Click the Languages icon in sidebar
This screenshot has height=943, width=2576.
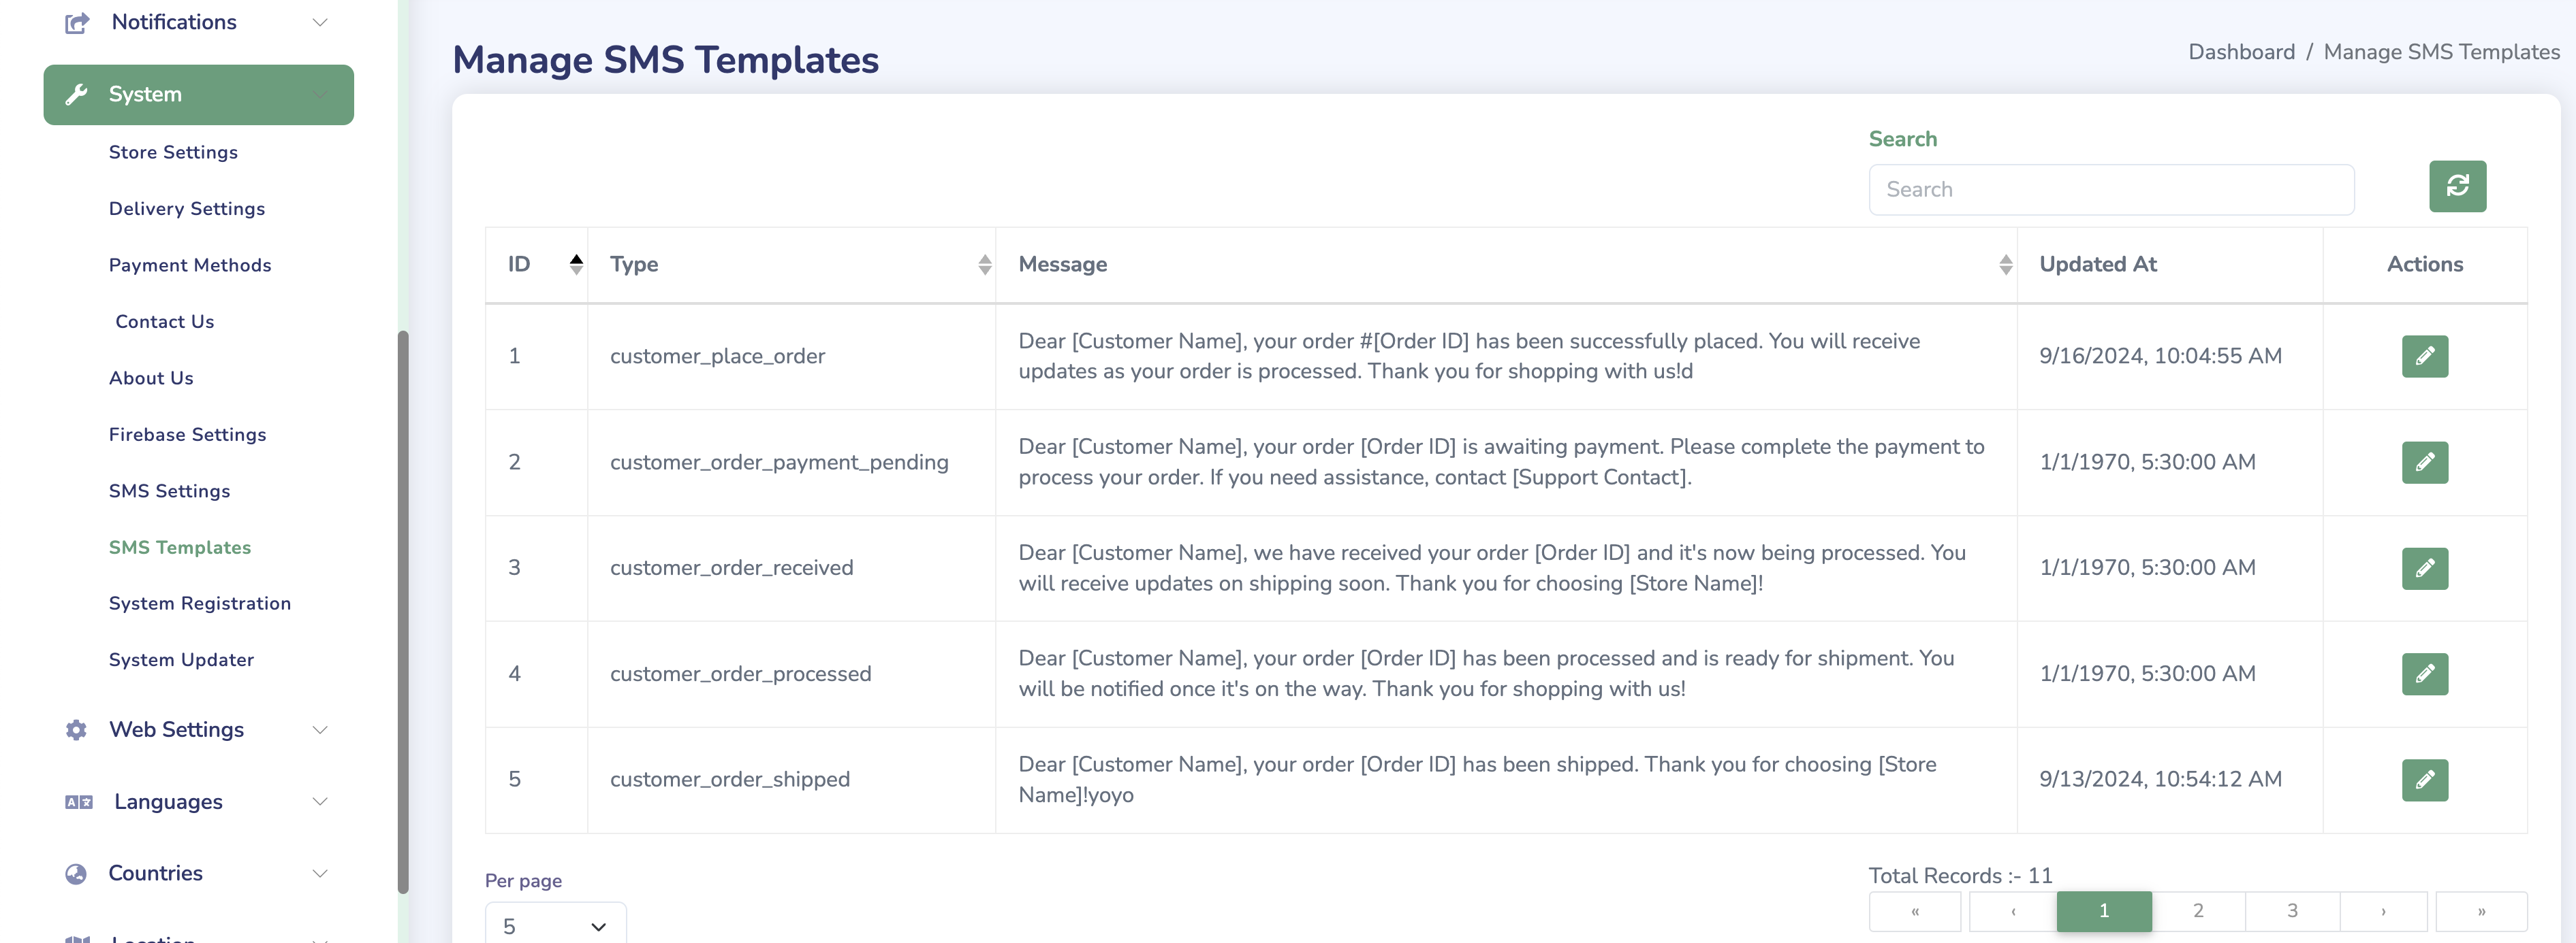point(78,801)
